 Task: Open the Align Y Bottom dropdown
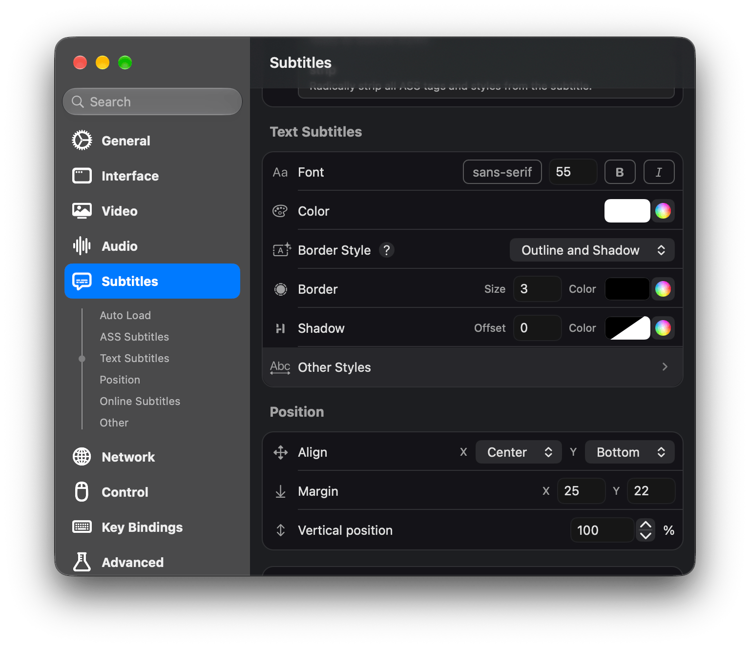[630, 452]
